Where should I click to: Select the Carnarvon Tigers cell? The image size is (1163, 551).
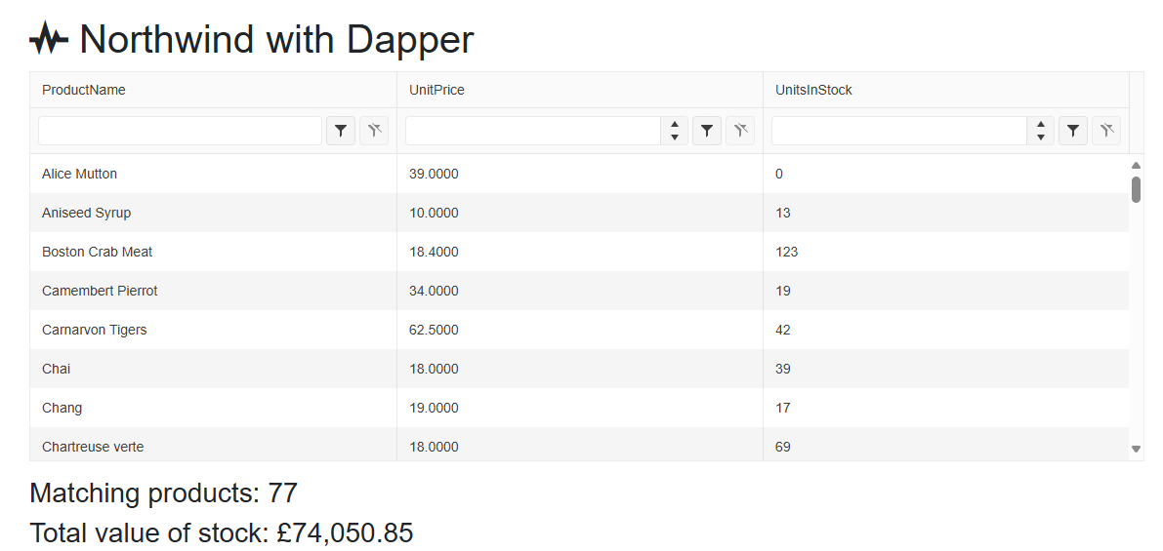tap(214, 331)
